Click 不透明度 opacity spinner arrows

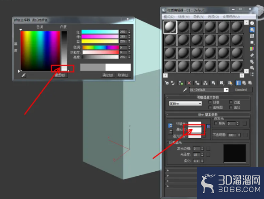coord(239,135)
